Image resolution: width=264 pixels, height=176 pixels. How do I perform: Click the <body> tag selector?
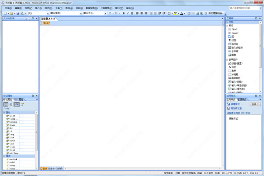pyautogui.click(x=46, y=23)
